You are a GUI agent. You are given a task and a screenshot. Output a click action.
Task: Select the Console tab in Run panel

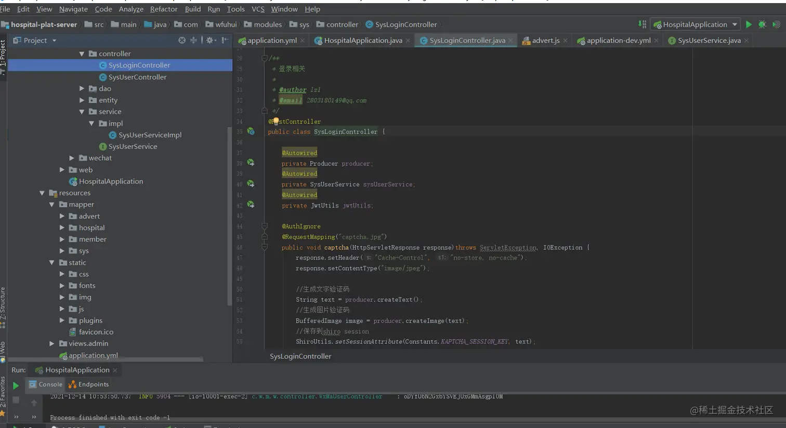point(46,384)
